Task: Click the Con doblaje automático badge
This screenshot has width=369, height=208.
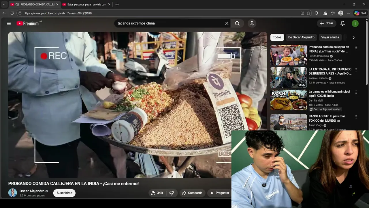Action: [325, 109]
